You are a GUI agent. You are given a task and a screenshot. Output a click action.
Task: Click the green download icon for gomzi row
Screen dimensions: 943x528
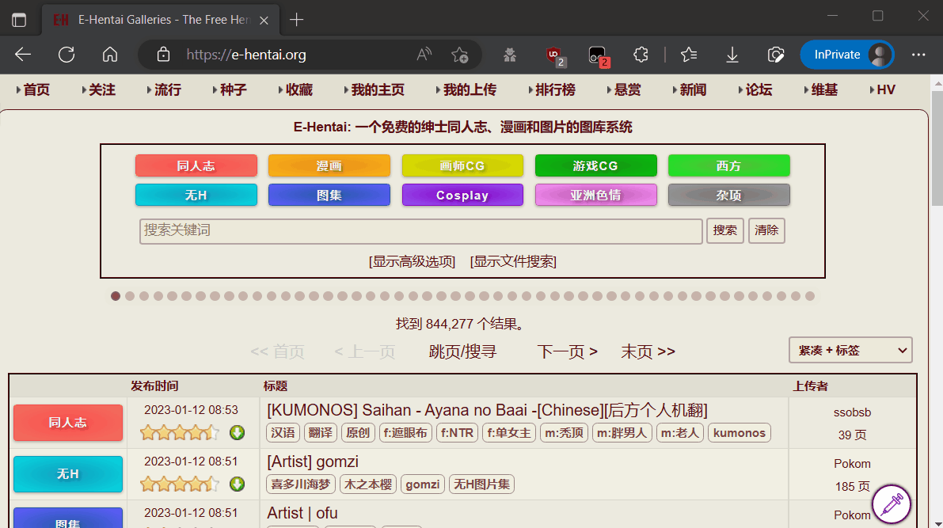click(237, 484)
